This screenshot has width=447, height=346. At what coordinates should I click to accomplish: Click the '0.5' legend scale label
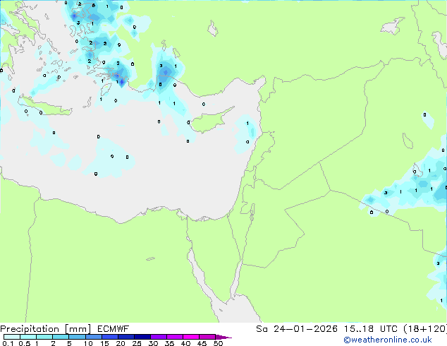pyautogui.click(x=25, y=343)
